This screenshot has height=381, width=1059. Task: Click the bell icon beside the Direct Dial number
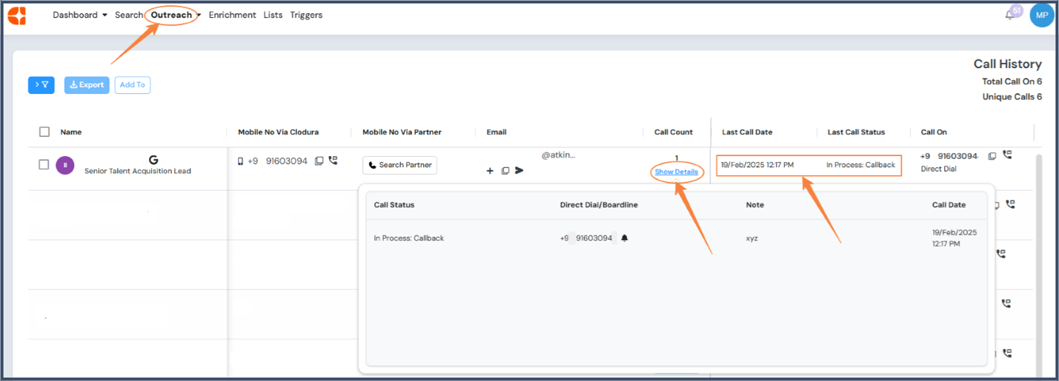625,238
